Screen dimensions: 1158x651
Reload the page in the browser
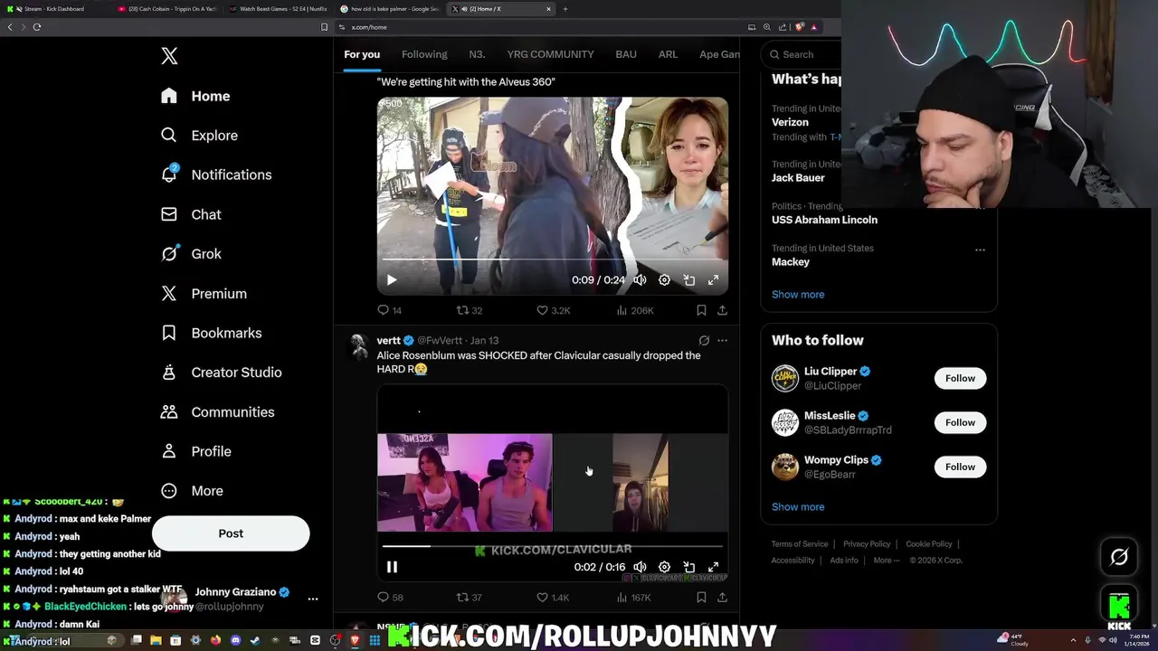(37, 27)
